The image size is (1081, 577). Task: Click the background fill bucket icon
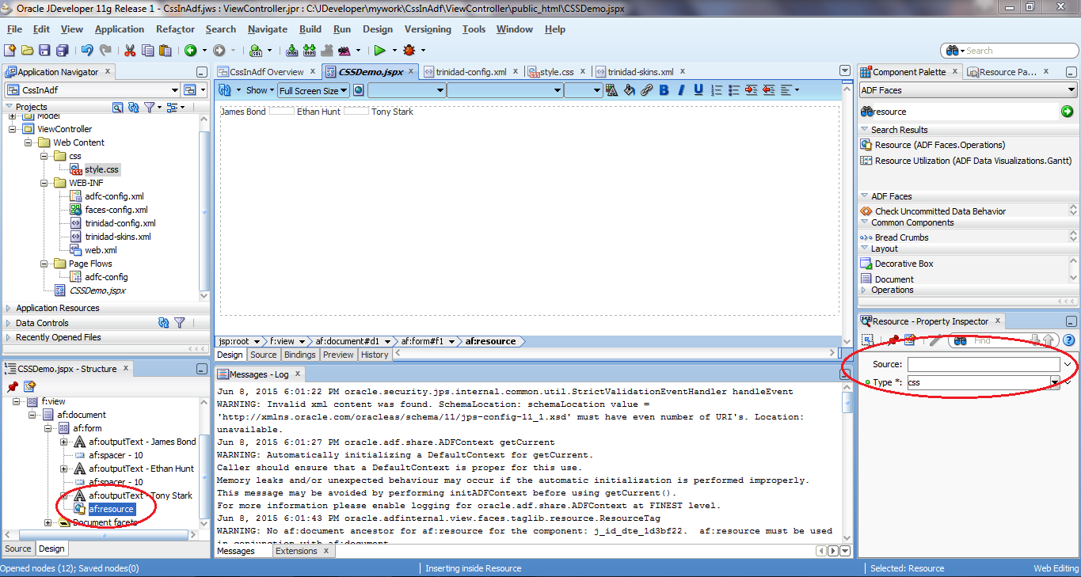630,90
